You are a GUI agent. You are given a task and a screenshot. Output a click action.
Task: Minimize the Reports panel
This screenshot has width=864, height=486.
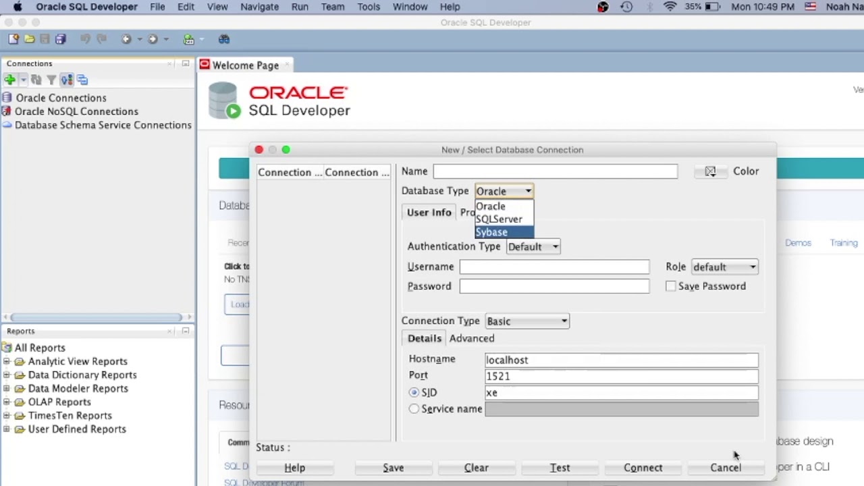(x=186, y=331)
